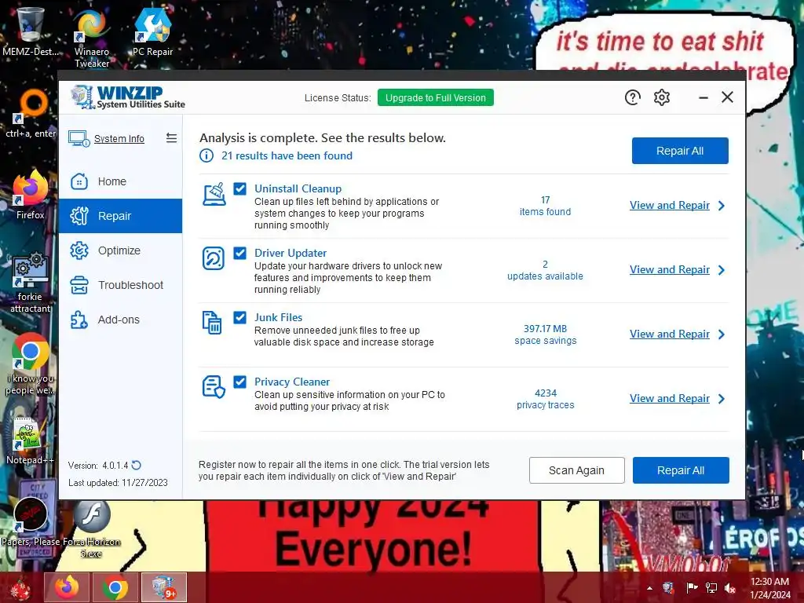
Task: Click the Action Center flag tray icon
Action: point(692,588)
